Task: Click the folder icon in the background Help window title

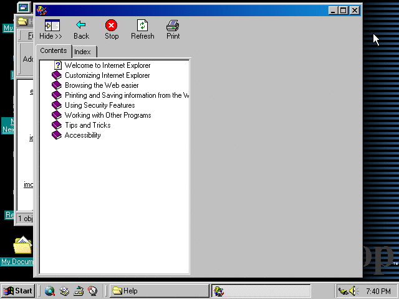Action: pyautogui.click(x=22, y=22)
